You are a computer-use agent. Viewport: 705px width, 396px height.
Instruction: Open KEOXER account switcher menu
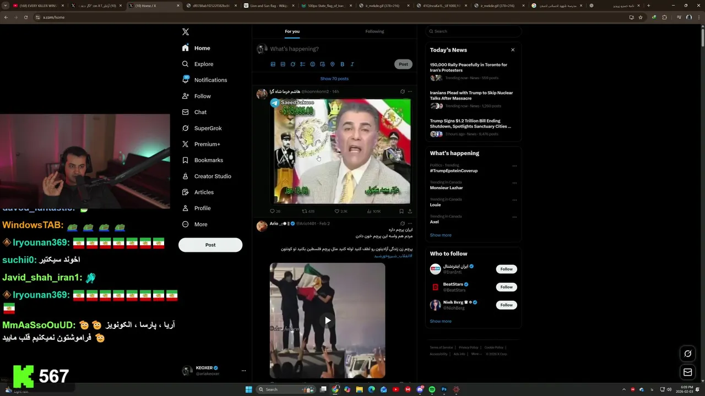pyautogui.click(x=214, y=371)
